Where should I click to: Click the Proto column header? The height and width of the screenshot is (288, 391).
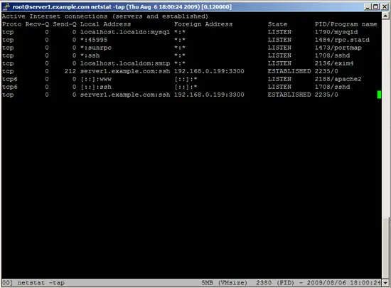point(11,24)
